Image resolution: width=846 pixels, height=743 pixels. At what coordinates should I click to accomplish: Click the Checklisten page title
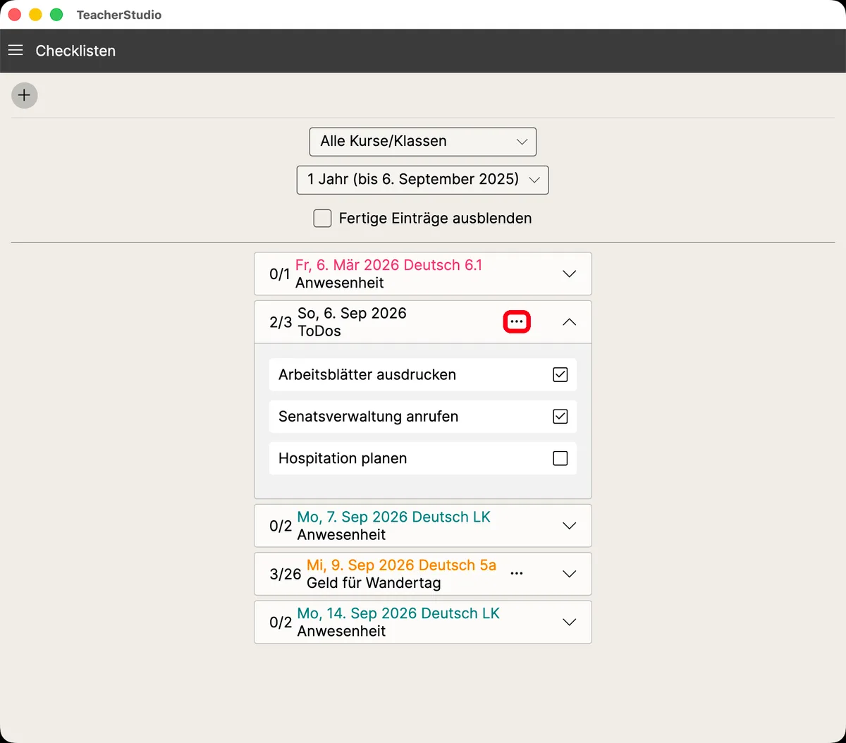75,51
